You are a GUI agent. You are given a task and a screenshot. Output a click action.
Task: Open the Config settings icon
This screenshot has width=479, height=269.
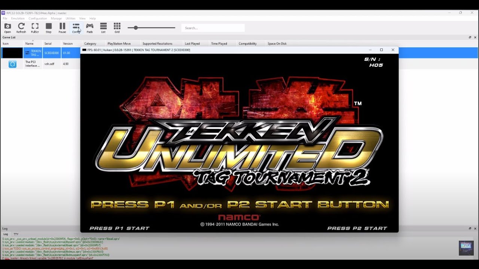(x=76, y=28)
